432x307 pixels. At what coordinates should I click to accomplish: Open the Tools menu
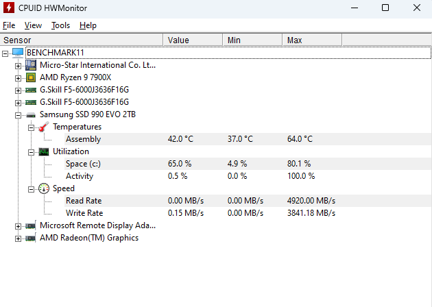[60, 25]
